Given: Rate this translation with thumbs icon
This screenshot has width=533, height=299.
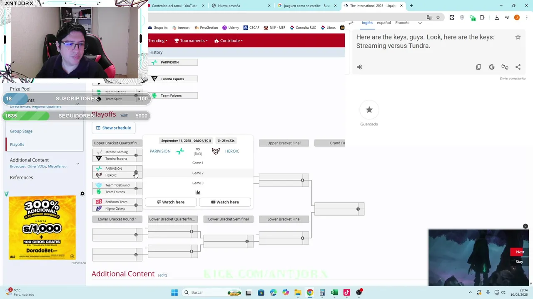Looking at the screenshot, I should [505, 67].
